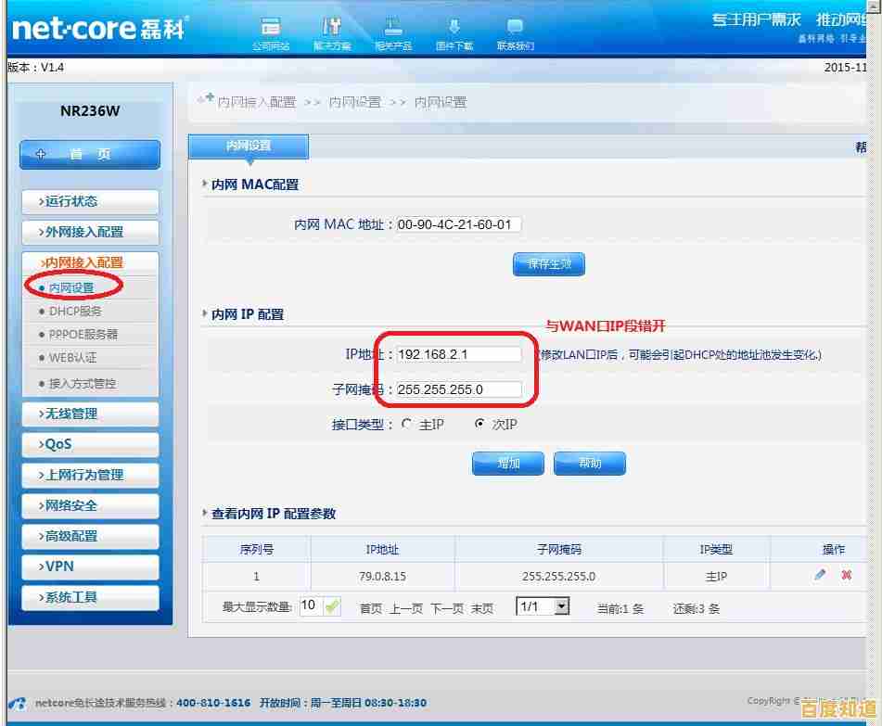Click the 增加 button to add the IP
882x726 pixels.
(x=507, y=464)
